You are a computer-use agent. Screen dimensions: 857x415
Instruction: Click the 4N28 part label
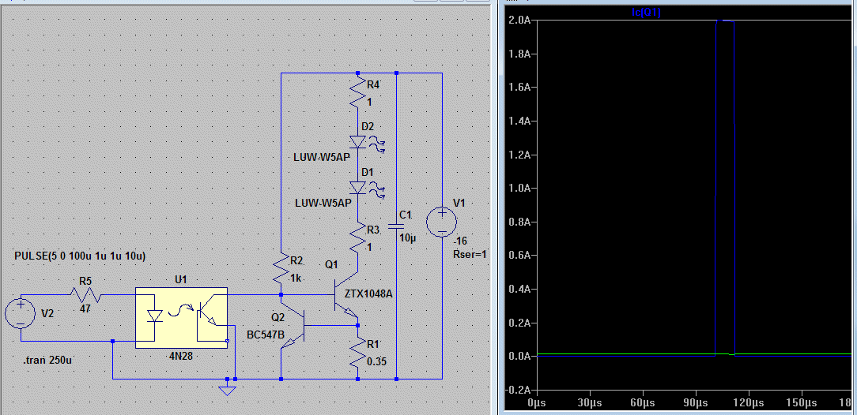(181, 356)
